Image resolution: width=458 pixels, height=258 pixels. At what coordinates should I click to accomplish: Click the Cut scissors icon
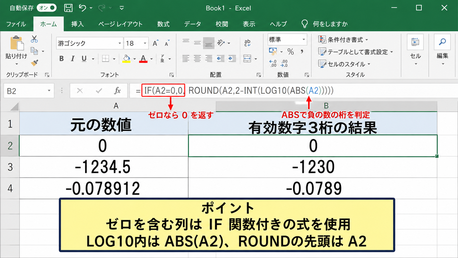34,39
